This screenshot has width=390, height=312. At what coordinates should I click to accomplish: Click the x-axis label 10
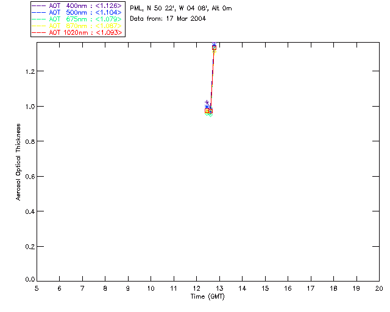tap(151, 289)
